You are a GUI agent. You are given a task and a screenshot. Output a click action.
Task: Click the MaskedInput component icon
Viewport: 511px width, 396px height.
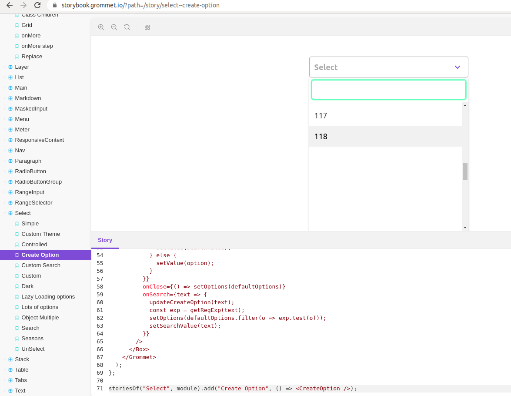(10, 109)
